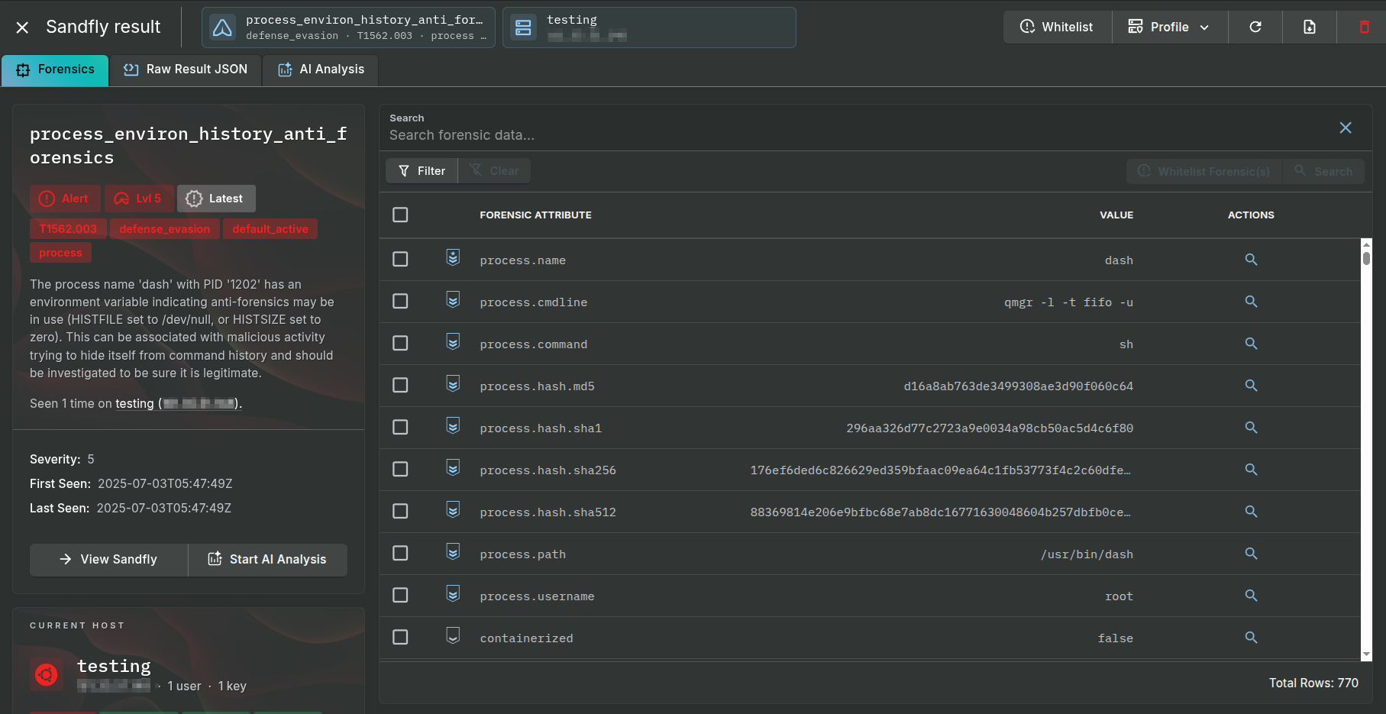Start AI Analysis from the left panel

click(x=268, y=560)
